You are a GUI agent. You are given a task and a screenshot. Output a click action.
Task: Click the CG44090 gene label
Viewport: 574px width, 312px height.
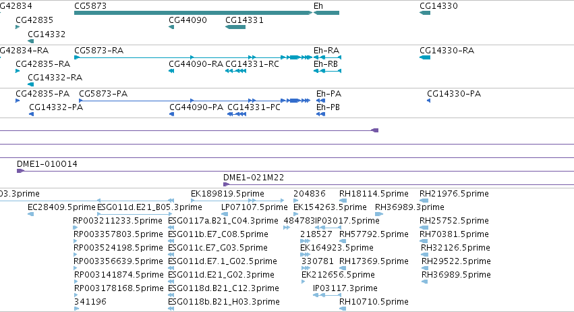coord(188,20)
